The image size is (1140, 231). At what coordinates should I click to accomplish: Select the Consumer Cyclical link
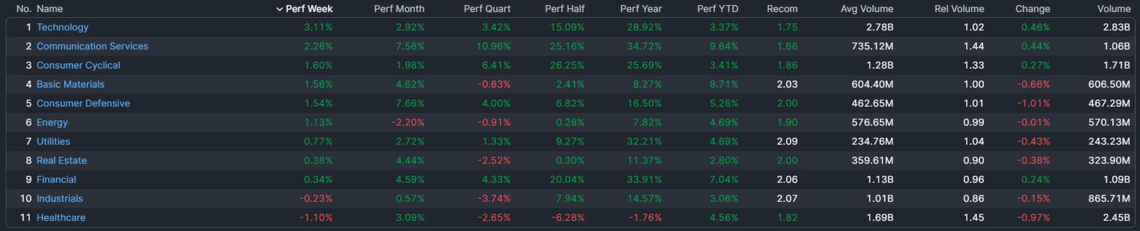[78, 65]
